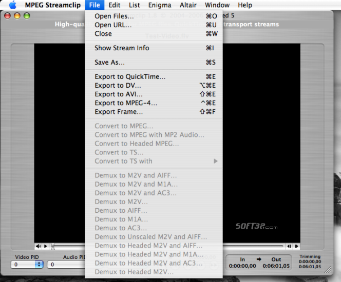Open the Edit menu

115,5
